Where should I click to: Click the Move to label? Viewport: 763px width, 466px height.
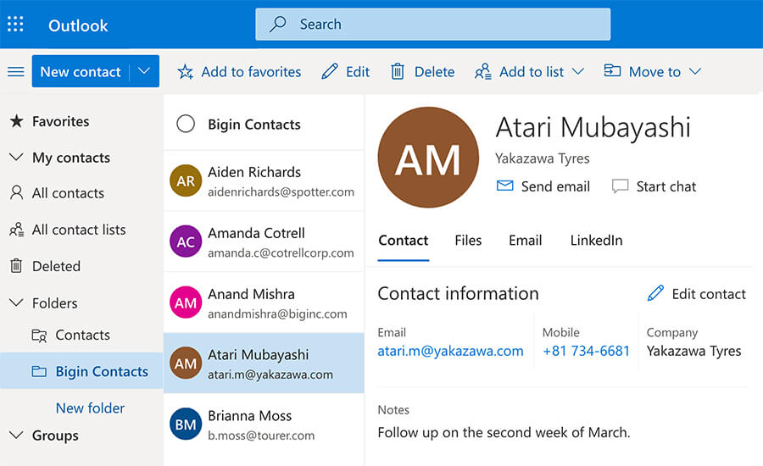(654, 72)
